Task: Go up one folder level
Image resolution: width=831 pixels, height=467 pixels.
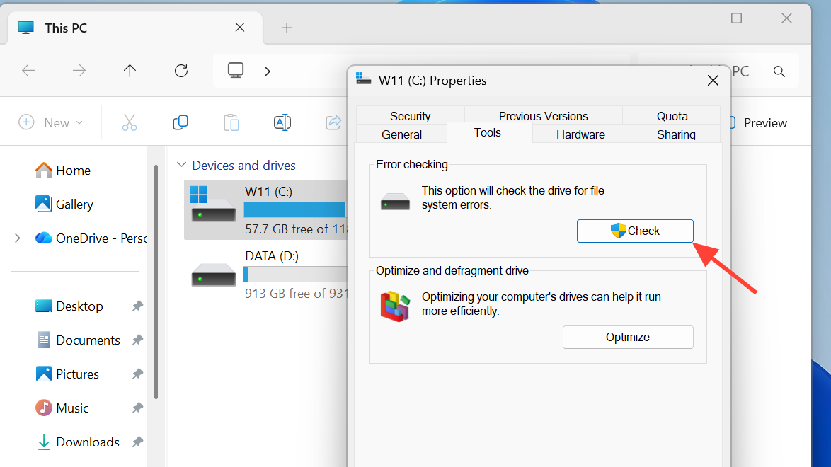Action: (130, 71)
